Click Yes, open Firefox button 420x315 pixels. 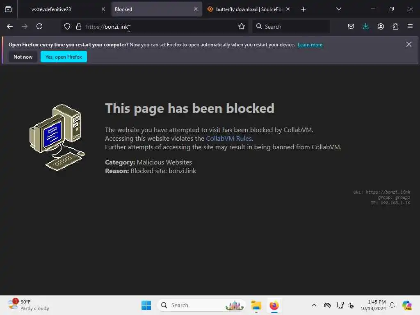pos(64,57)
